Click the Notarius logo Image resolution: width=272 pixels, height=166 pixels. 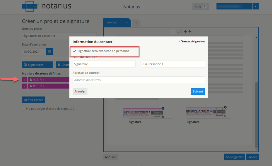47,6
